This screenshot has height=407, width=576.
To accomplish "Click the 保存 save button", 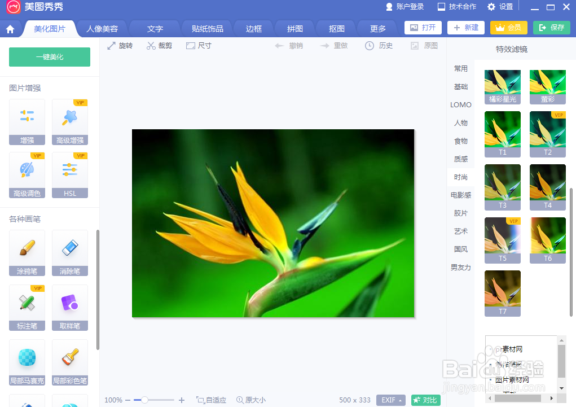I will (552, 28).
